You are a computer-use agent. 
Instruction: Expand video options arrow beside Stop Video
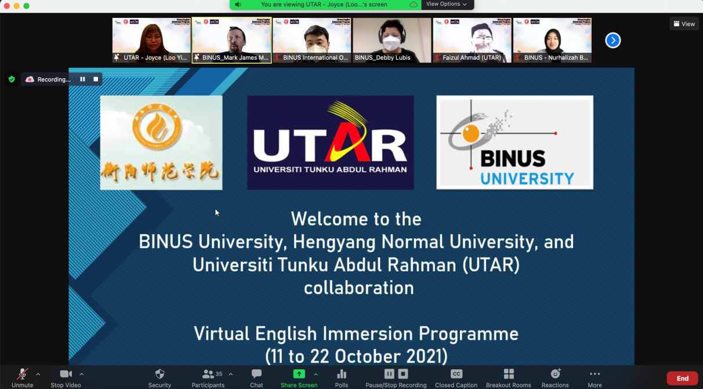pyautogui.click(x=82, y=374)
